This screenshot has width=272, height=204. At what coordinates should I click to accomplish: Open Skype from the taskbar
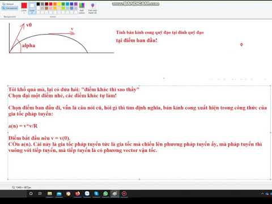[x=96, y=194]
